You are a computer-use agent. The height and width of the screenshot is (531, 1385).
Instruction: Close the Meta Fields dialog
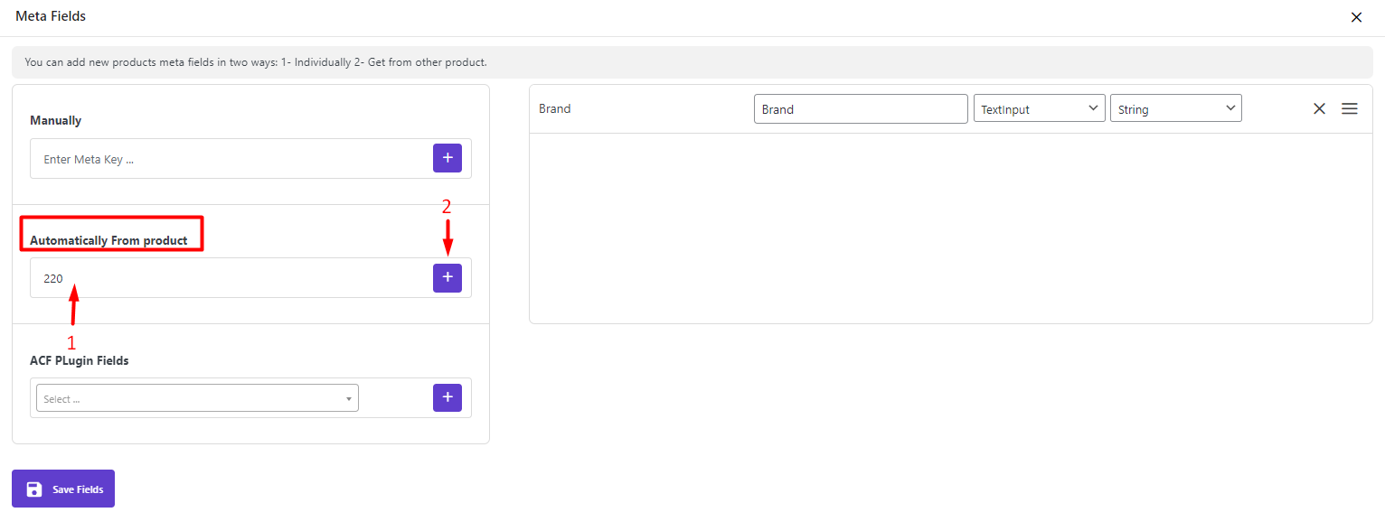tap(1356, 17)
